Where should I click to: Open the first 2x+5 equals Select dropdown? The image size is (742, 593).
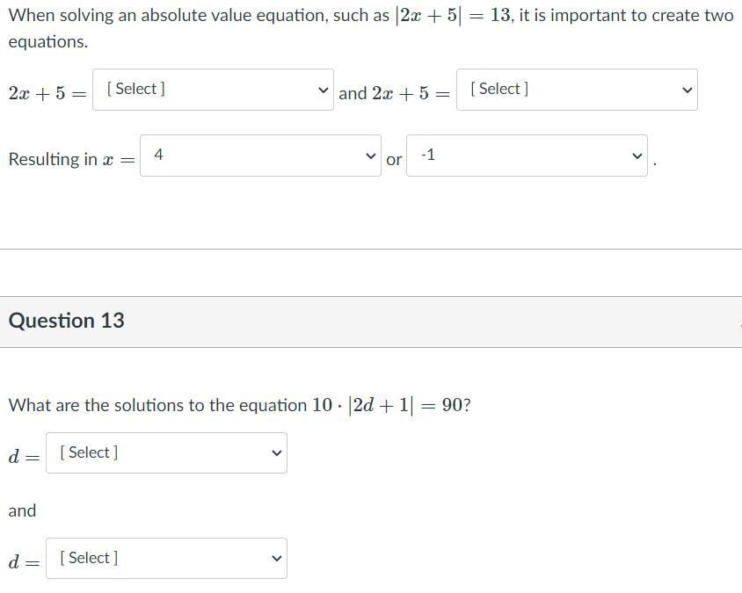213,90
